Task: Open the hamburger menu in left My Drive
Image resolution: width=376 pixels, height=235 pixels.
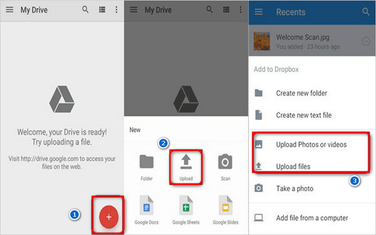Action: pyautogui.click(x=9, y=10)
